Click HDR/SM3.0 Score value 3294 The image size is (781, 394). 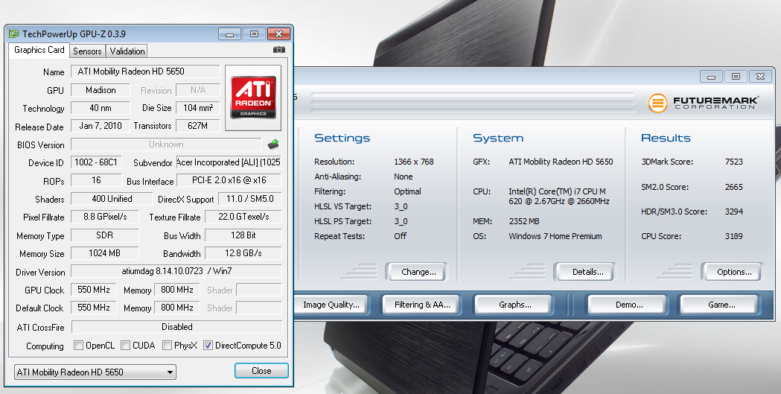click(x=733, y=212)
